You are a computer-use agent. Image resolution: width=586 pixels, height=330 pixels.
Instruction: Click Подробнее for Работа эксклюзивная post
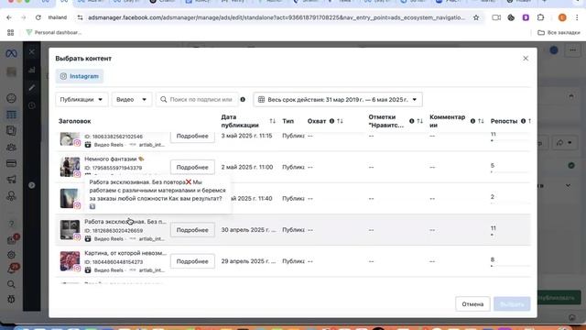[192, 230]
